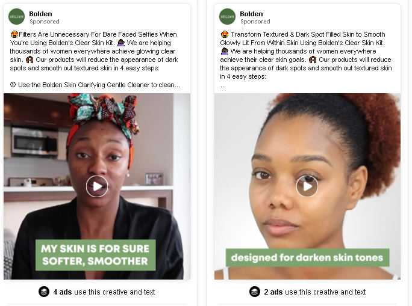Expand truncated text in the left ad
Viewport: 412px width, 306px height.
pyautogui.click(x=177, y=85)
